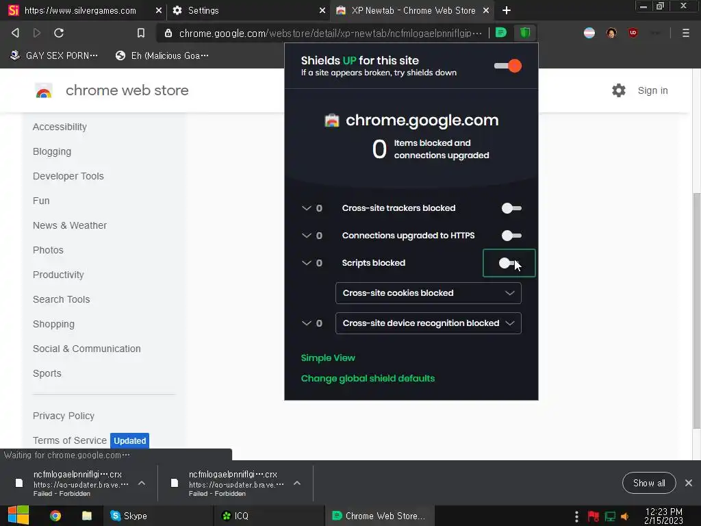The width and height of the screenshot is (701, 526).
Task: Click the Brave Shields icon
Action: (x=525, y=33)
